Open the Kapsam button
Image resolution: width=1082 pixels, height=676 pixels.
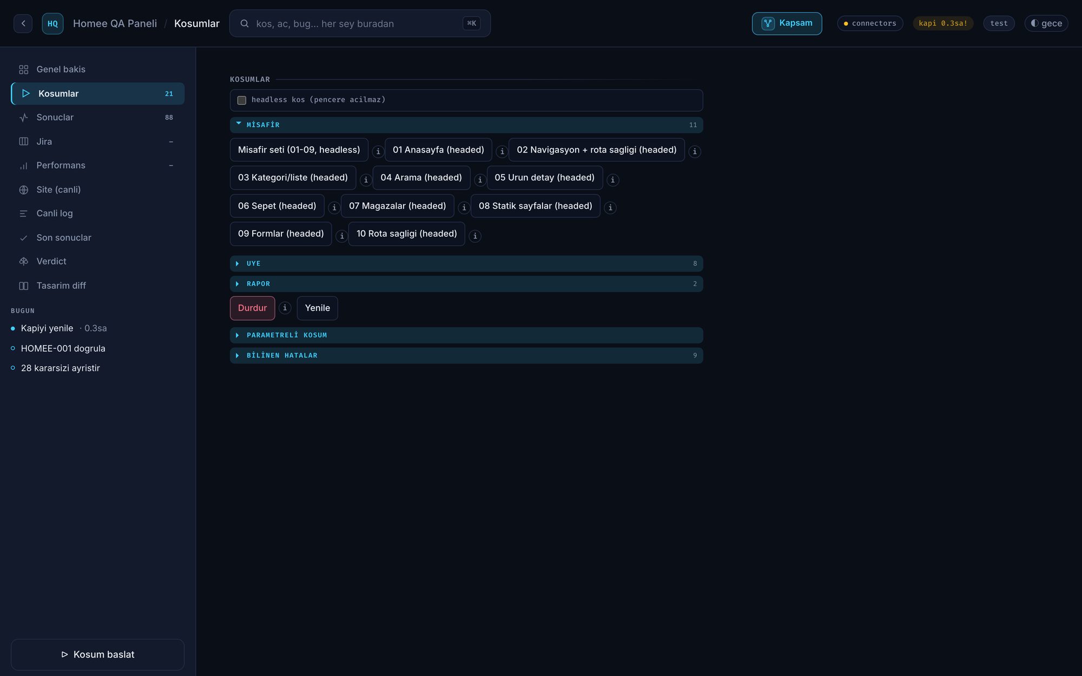[787, 23]
